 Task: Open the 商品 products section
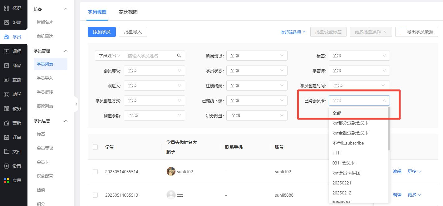pos(13,66)
